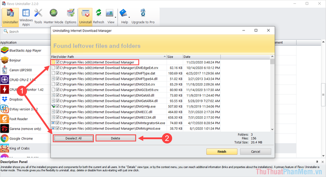Sort by File\Folder Path column

[x=109, y=57]
